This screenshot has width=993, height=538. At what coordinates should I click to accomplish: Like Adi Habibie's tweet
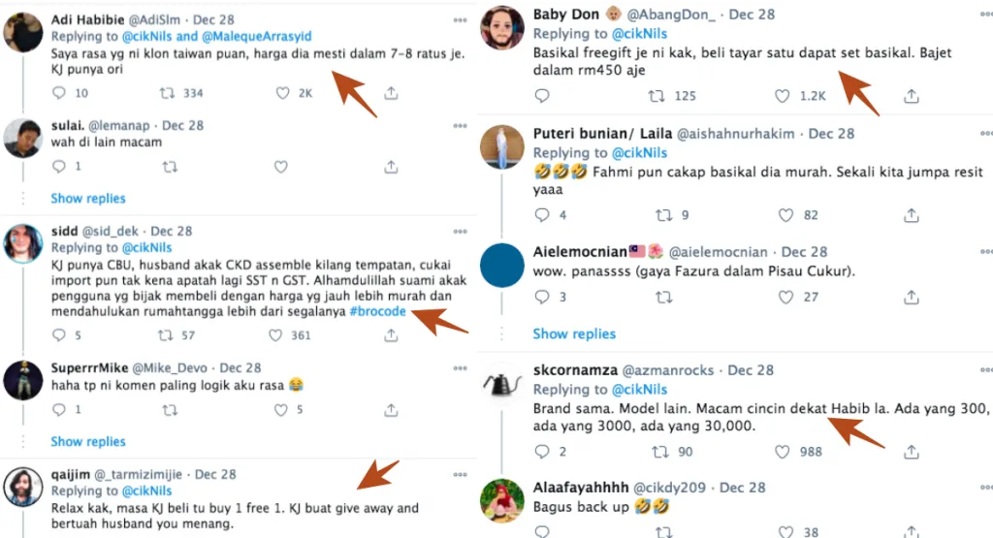pos(282,93)
